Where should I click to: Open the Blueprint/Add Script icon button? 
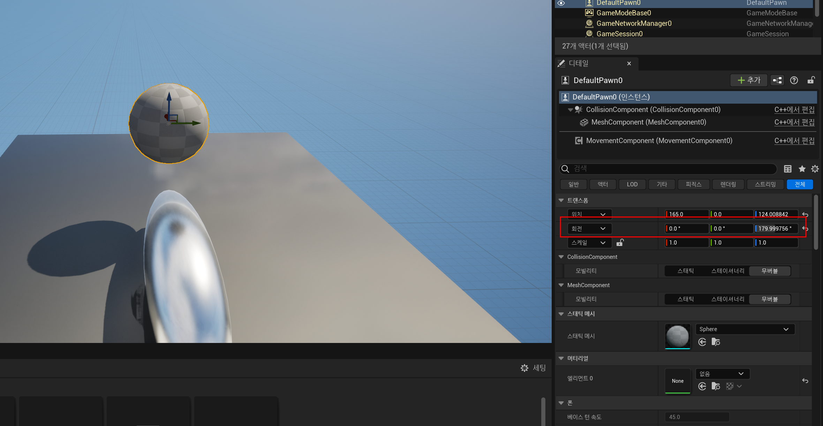pyautogui.click(x=777, y=80)
